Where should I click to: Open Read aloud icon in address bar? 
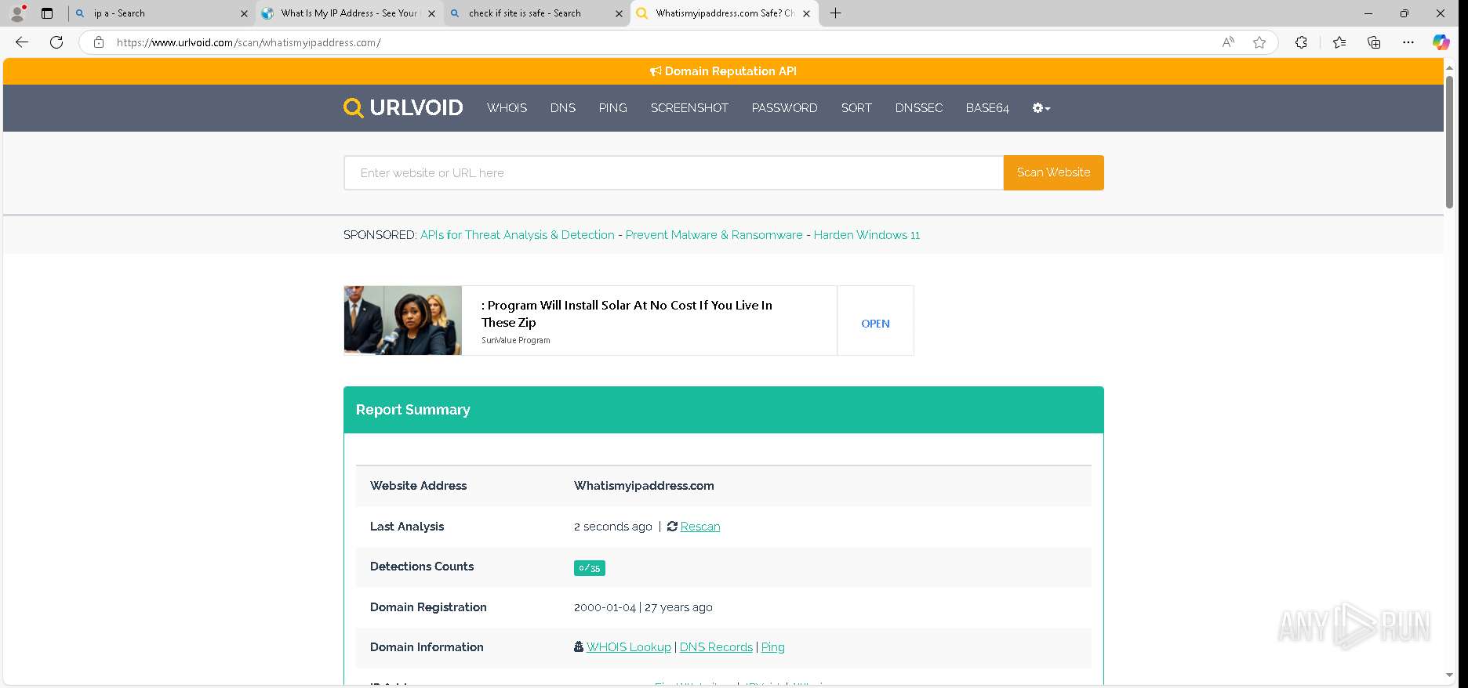tap(1228, 42)
